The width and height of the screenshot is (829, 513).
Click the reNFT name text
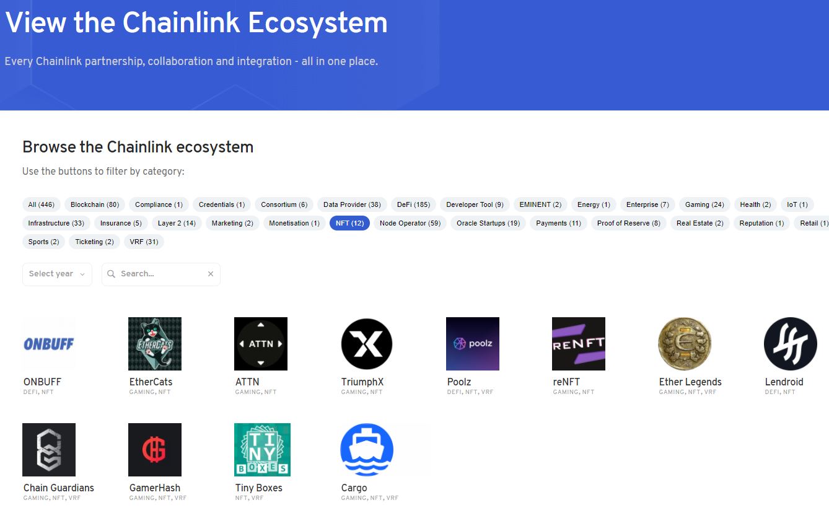(566, 382)
